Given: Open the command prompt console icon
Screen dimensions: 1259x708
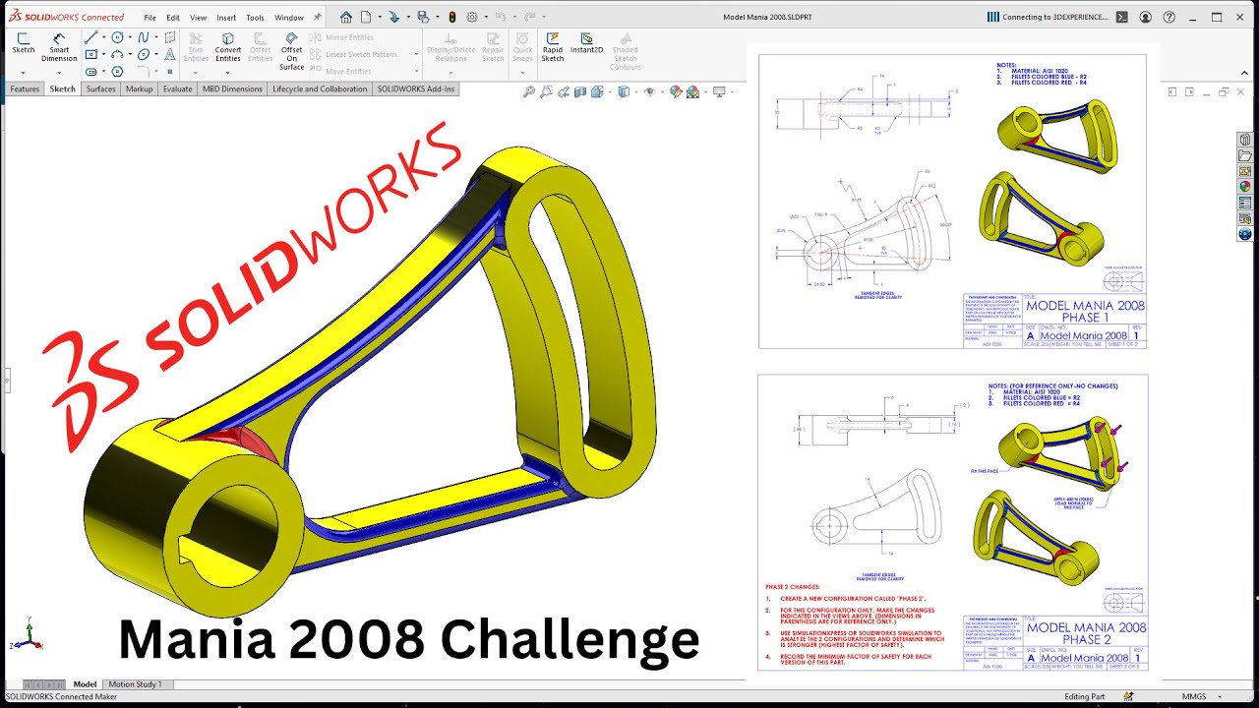Looking at the screenshot, I should pyautogui.click(x=1122, y=17).
